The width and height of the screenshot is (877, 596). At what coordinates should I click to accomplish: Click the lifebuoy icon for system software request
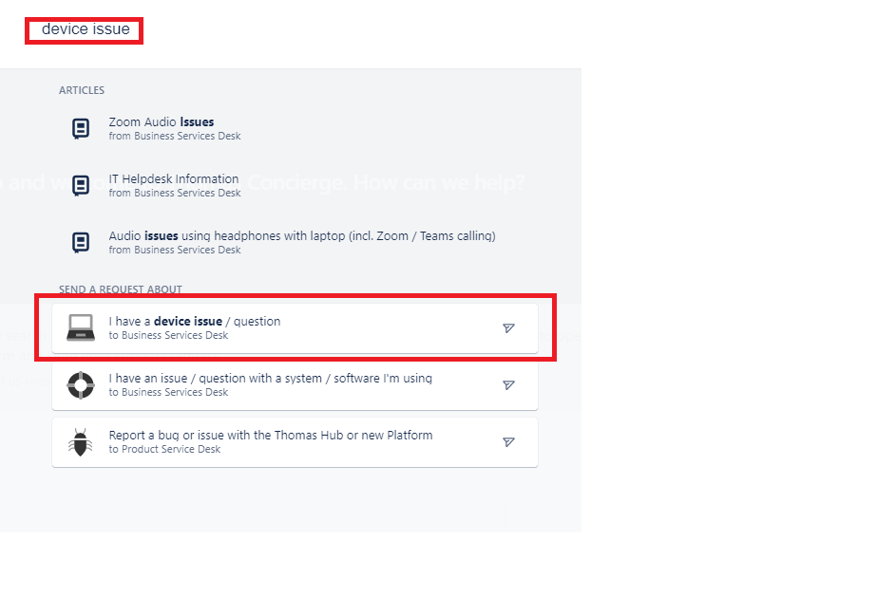(81, 385)
